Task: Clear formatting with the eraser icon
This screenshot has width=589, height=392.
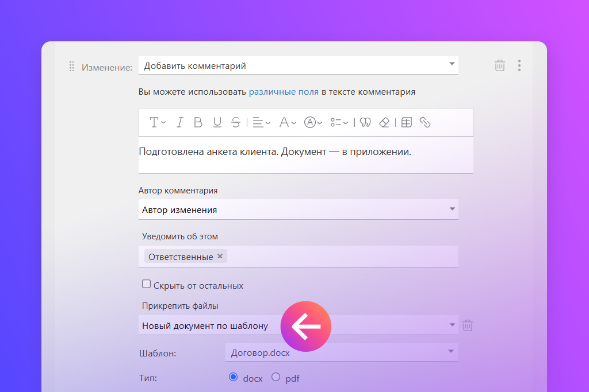Action: (384, 122)
